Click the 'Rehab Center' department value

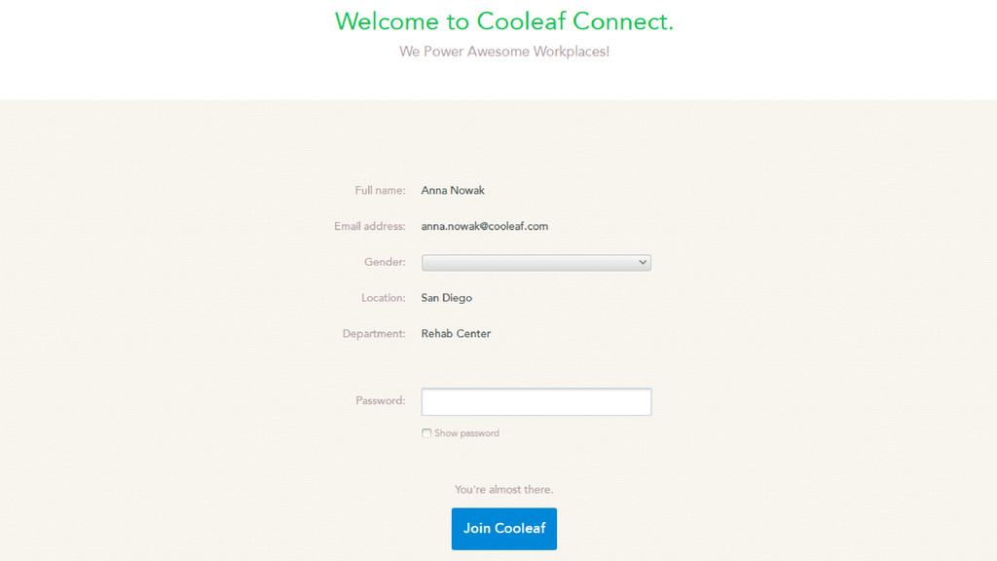point(456,333)
